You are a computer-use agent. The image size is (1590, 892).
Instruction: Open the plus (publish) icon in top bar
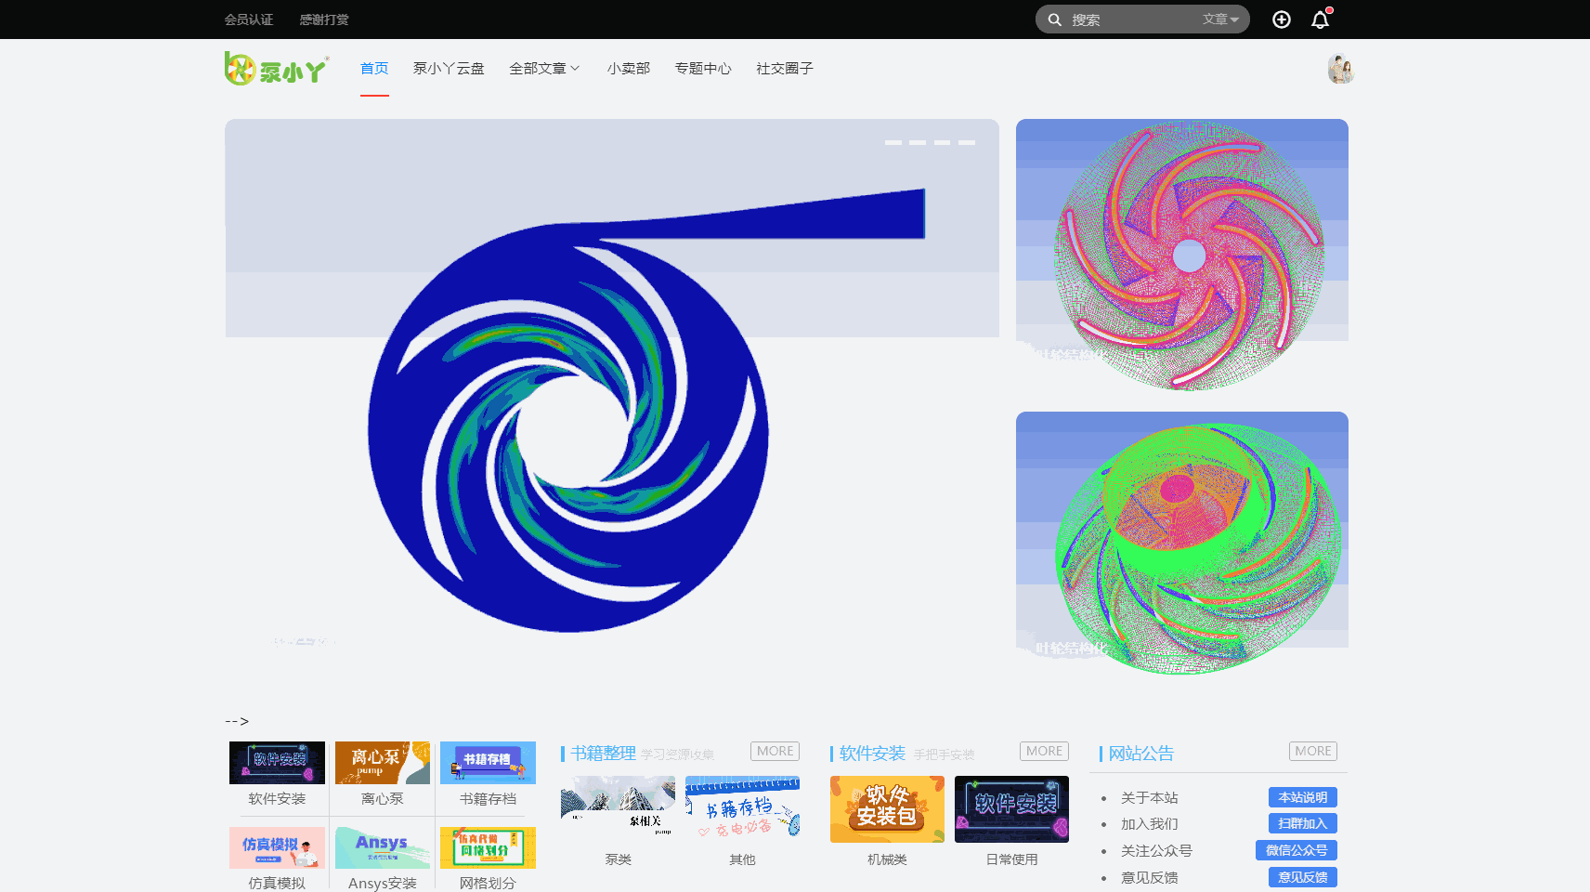coord(1282,20)
